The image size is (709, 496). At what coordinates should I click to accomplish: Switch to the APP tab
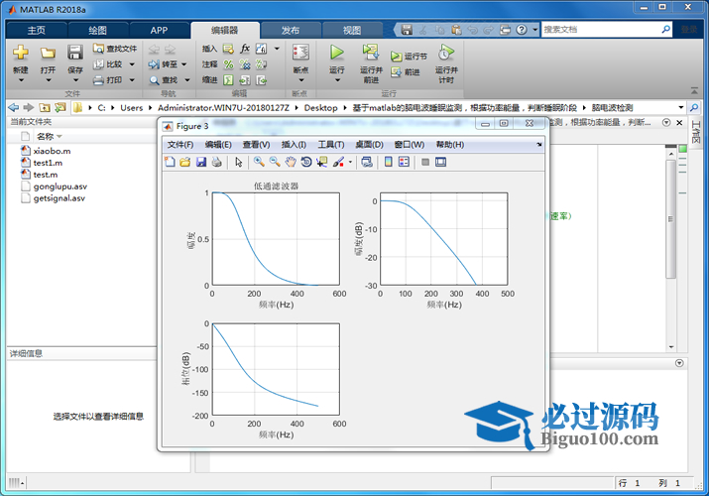tap(160, 31)
